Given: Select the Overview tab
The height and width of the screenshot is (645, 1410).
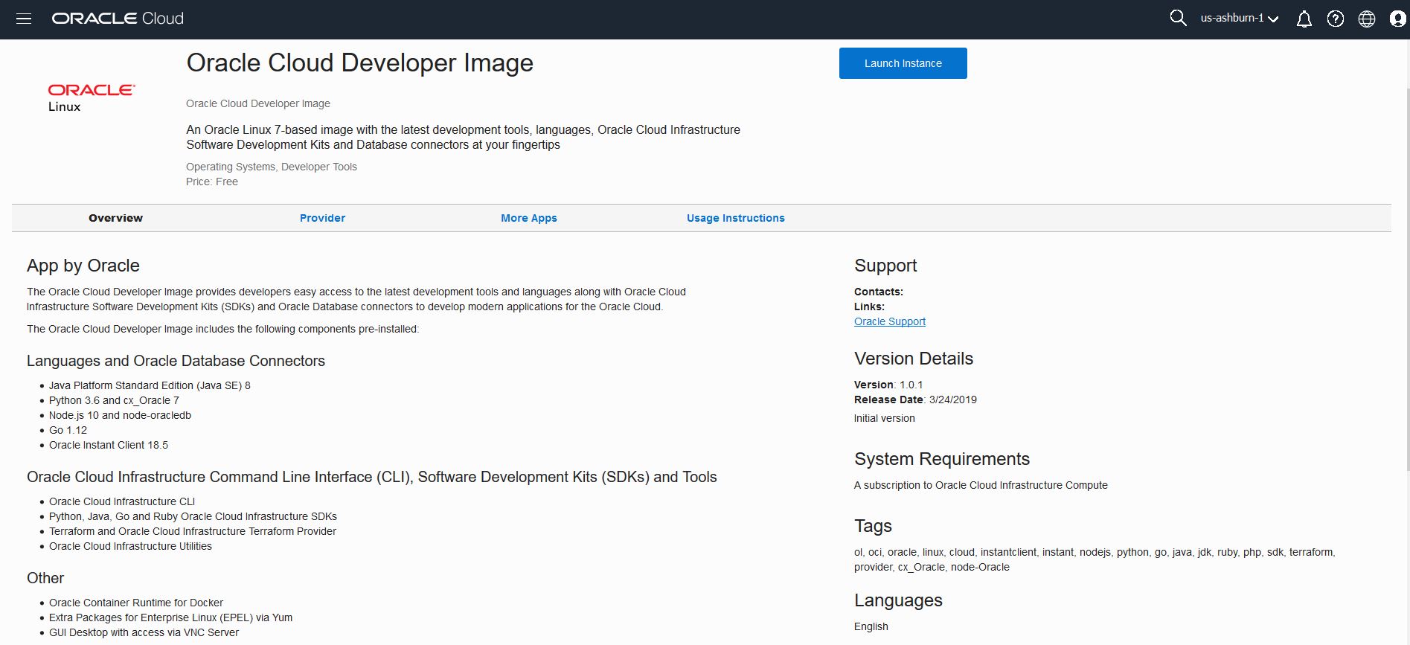Looking at the screenshot, I should 115,218.
